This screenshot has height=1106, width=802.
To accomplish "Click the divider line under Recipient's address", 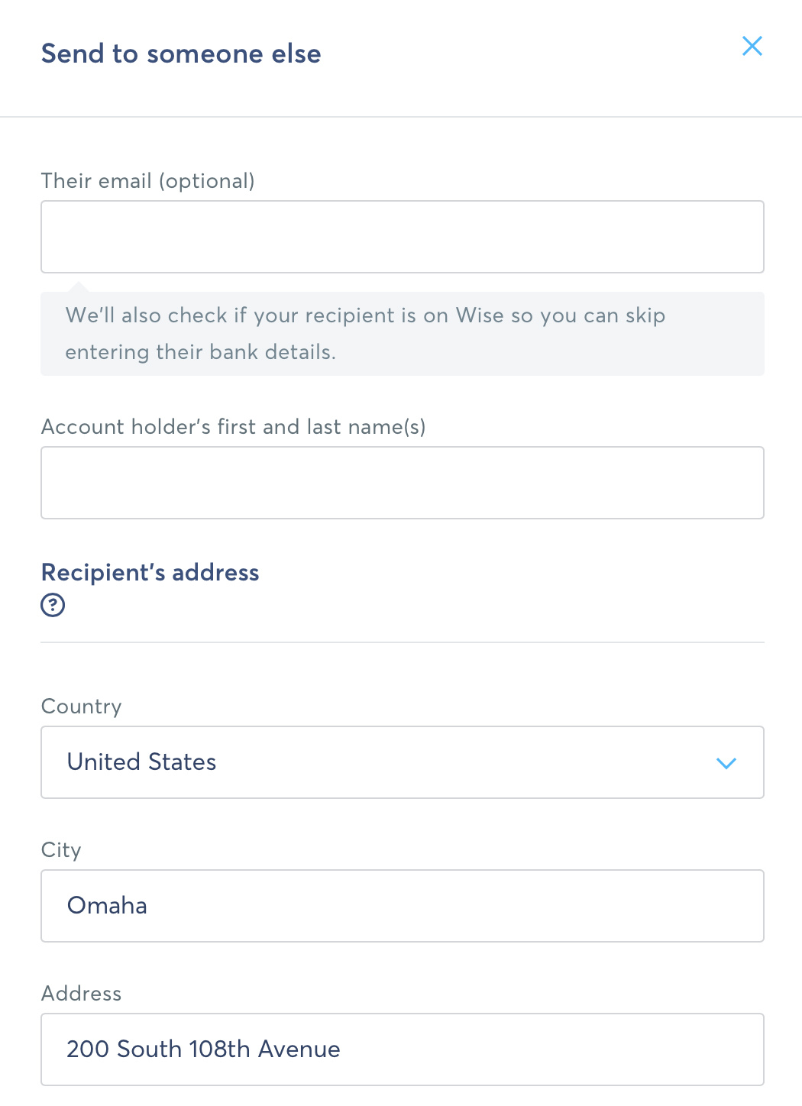I will click(x=403, y=642).
